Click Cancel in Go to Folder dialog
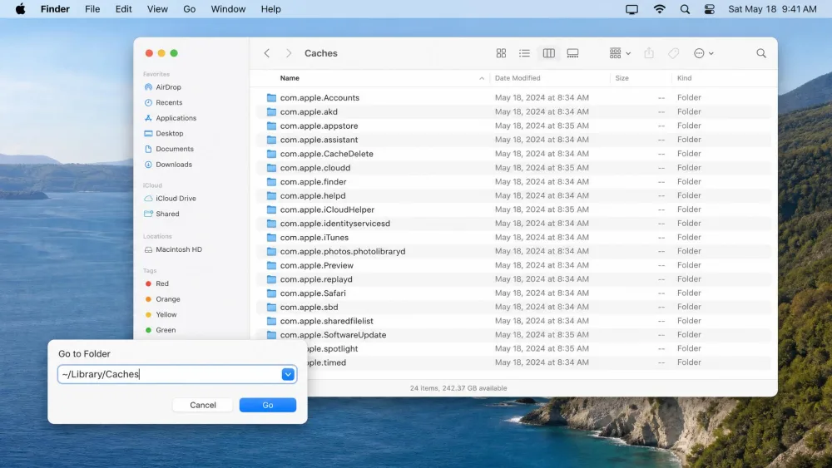This screenshot has width=832, height=468. (x=203, y=405)
